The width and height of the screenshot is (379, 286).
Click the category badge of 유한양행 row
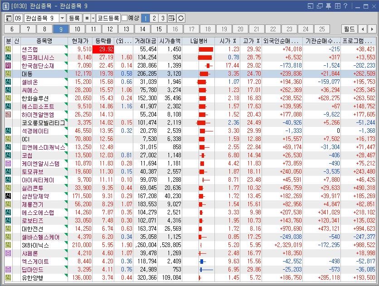pyautogui.click(x=8, y=277)
